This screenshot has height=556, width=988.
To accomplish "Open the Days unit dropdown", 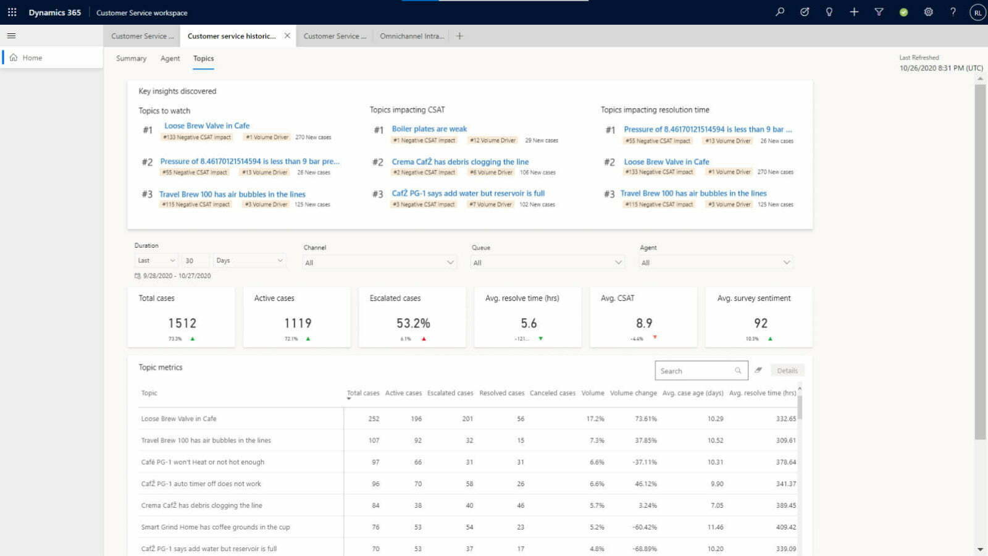I will click(249, 261).
